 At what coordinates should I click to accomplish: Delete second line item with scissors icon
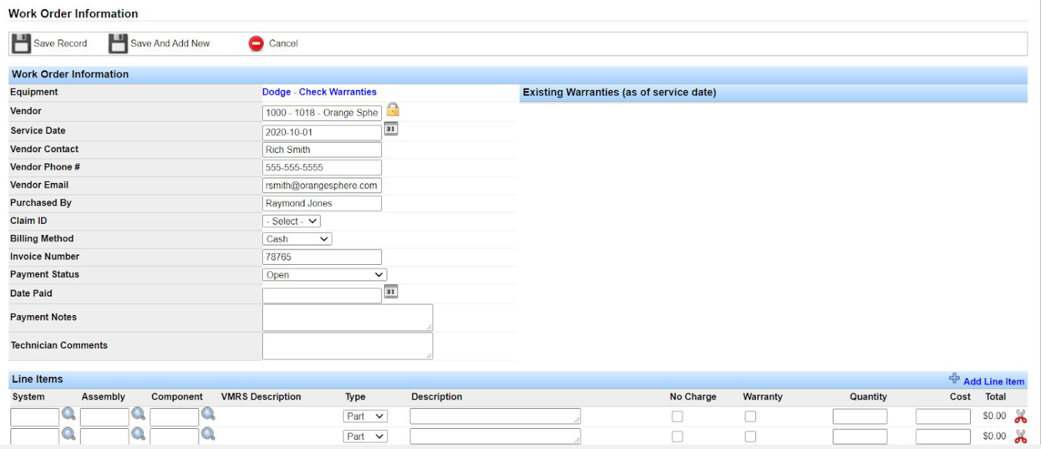point(1020,436)
